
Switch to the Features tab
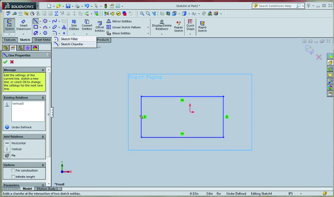10,40
